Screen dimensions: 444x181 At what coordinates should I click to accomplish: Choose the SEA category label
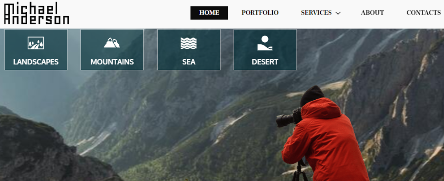[188, 62]
